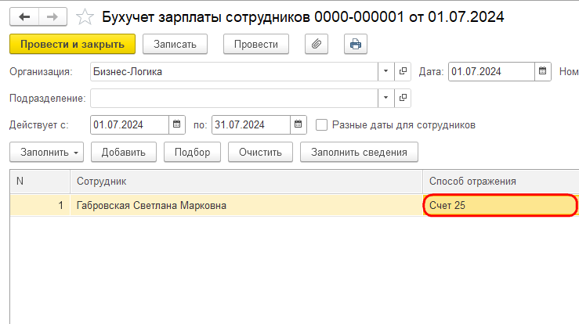Sort by the Сотрудник column header
Screen dimensions: 579x324
click(246, 182)
